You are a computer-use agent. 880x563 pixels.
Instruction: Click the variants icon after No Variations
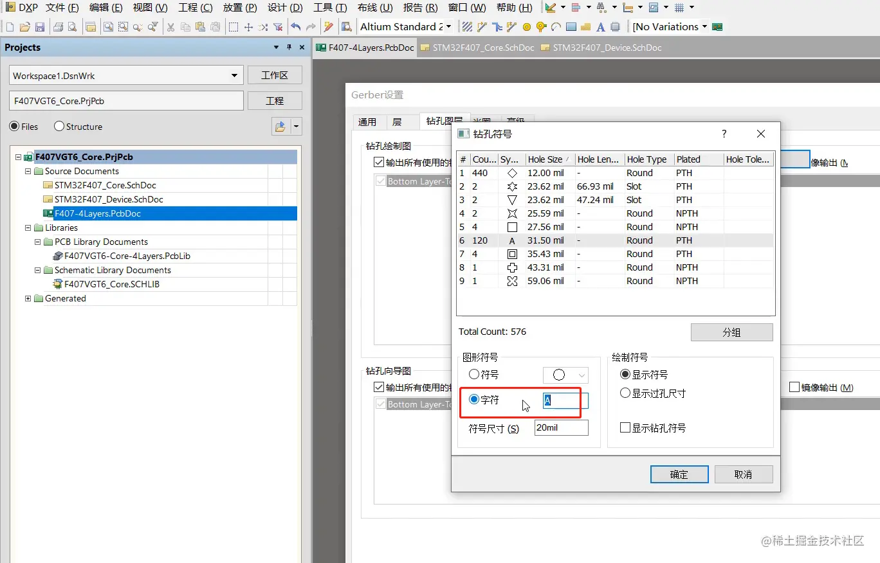tap(718, 27)
